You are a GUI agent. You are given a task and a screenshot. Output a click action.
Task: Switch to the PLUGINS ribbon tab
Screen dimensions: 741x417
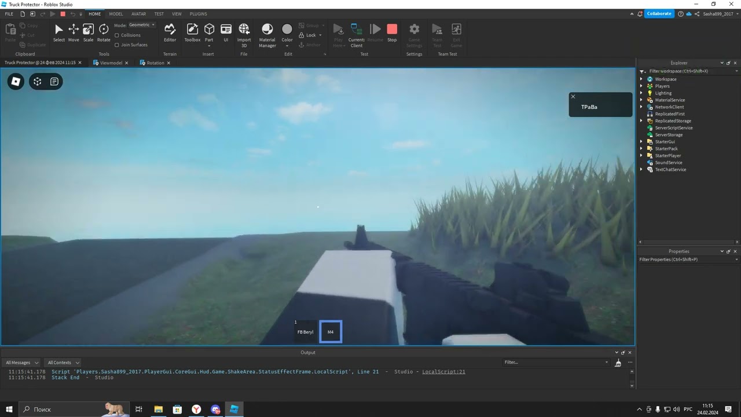pyautogui.click(x=199, y=14)
